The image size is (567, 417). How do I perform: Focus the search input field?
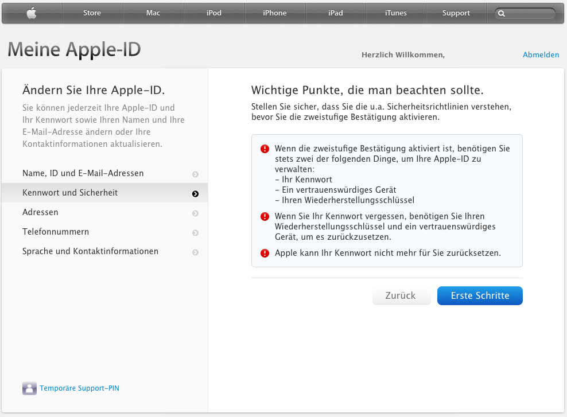pos(525,14)
